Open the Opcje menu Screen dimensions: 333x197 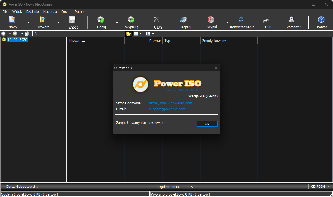(x=66, y=12)
